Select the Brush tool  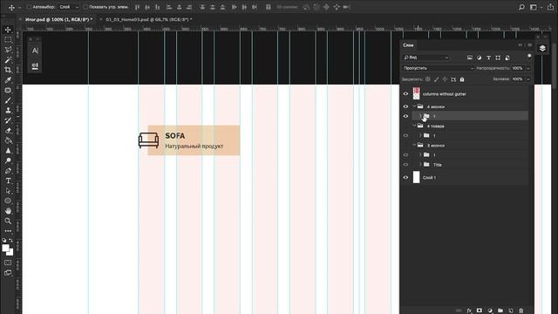[x=8, y=100]
